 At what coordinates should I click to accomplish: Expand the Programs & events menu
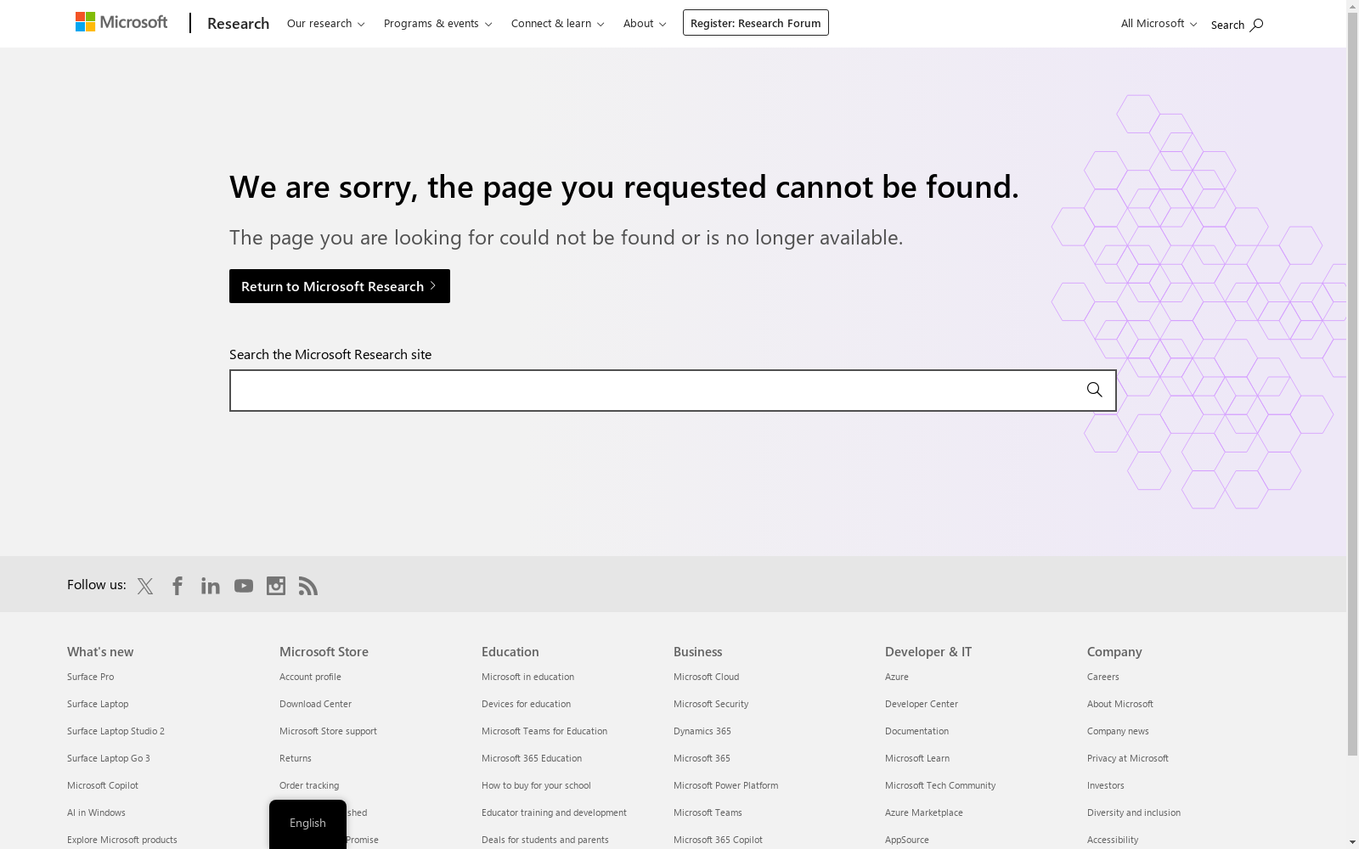[437, 24]
